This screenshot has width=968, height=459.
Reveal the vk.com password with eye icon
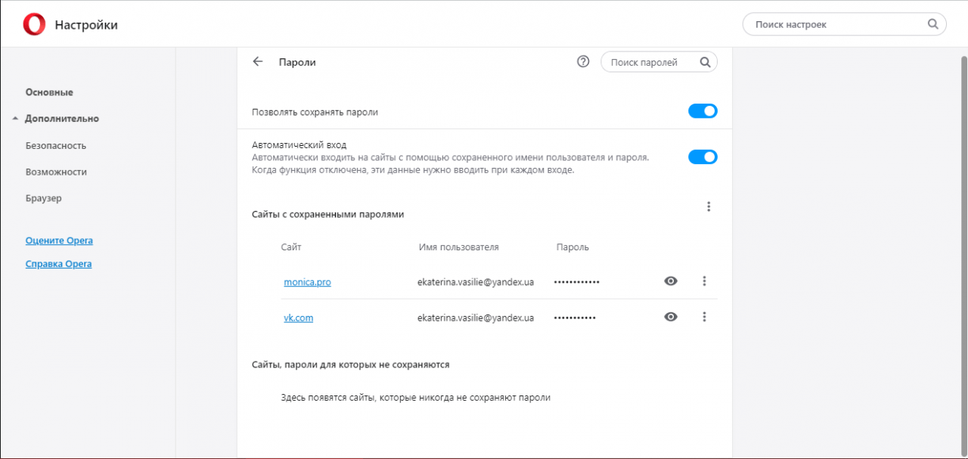coord(671,318)
